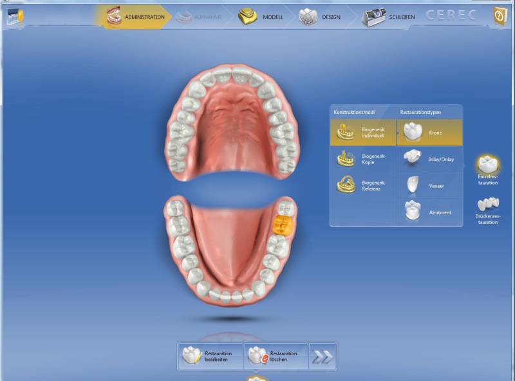Choose the Veneer restoration type
515x381 pixels.
[x=429, y=186]
